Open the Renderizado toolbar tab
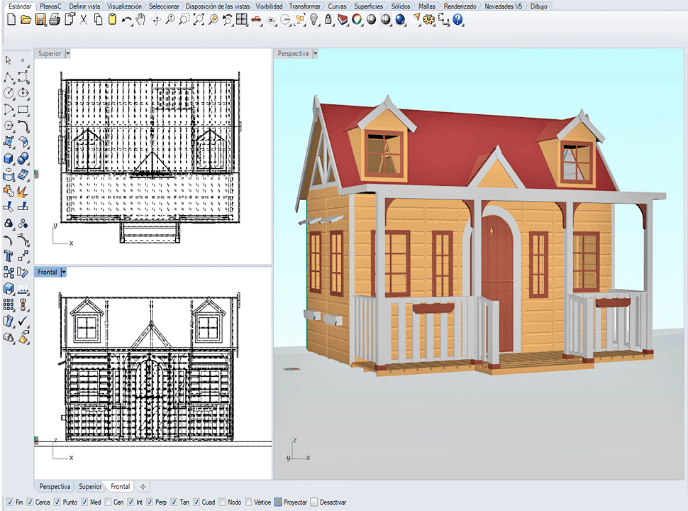688x511 pixels. [x=460, y=6]
